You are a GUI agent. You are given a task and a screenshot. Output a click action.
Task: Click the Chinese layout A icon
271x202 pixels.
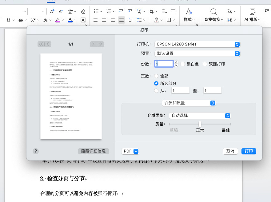[139, 11]
